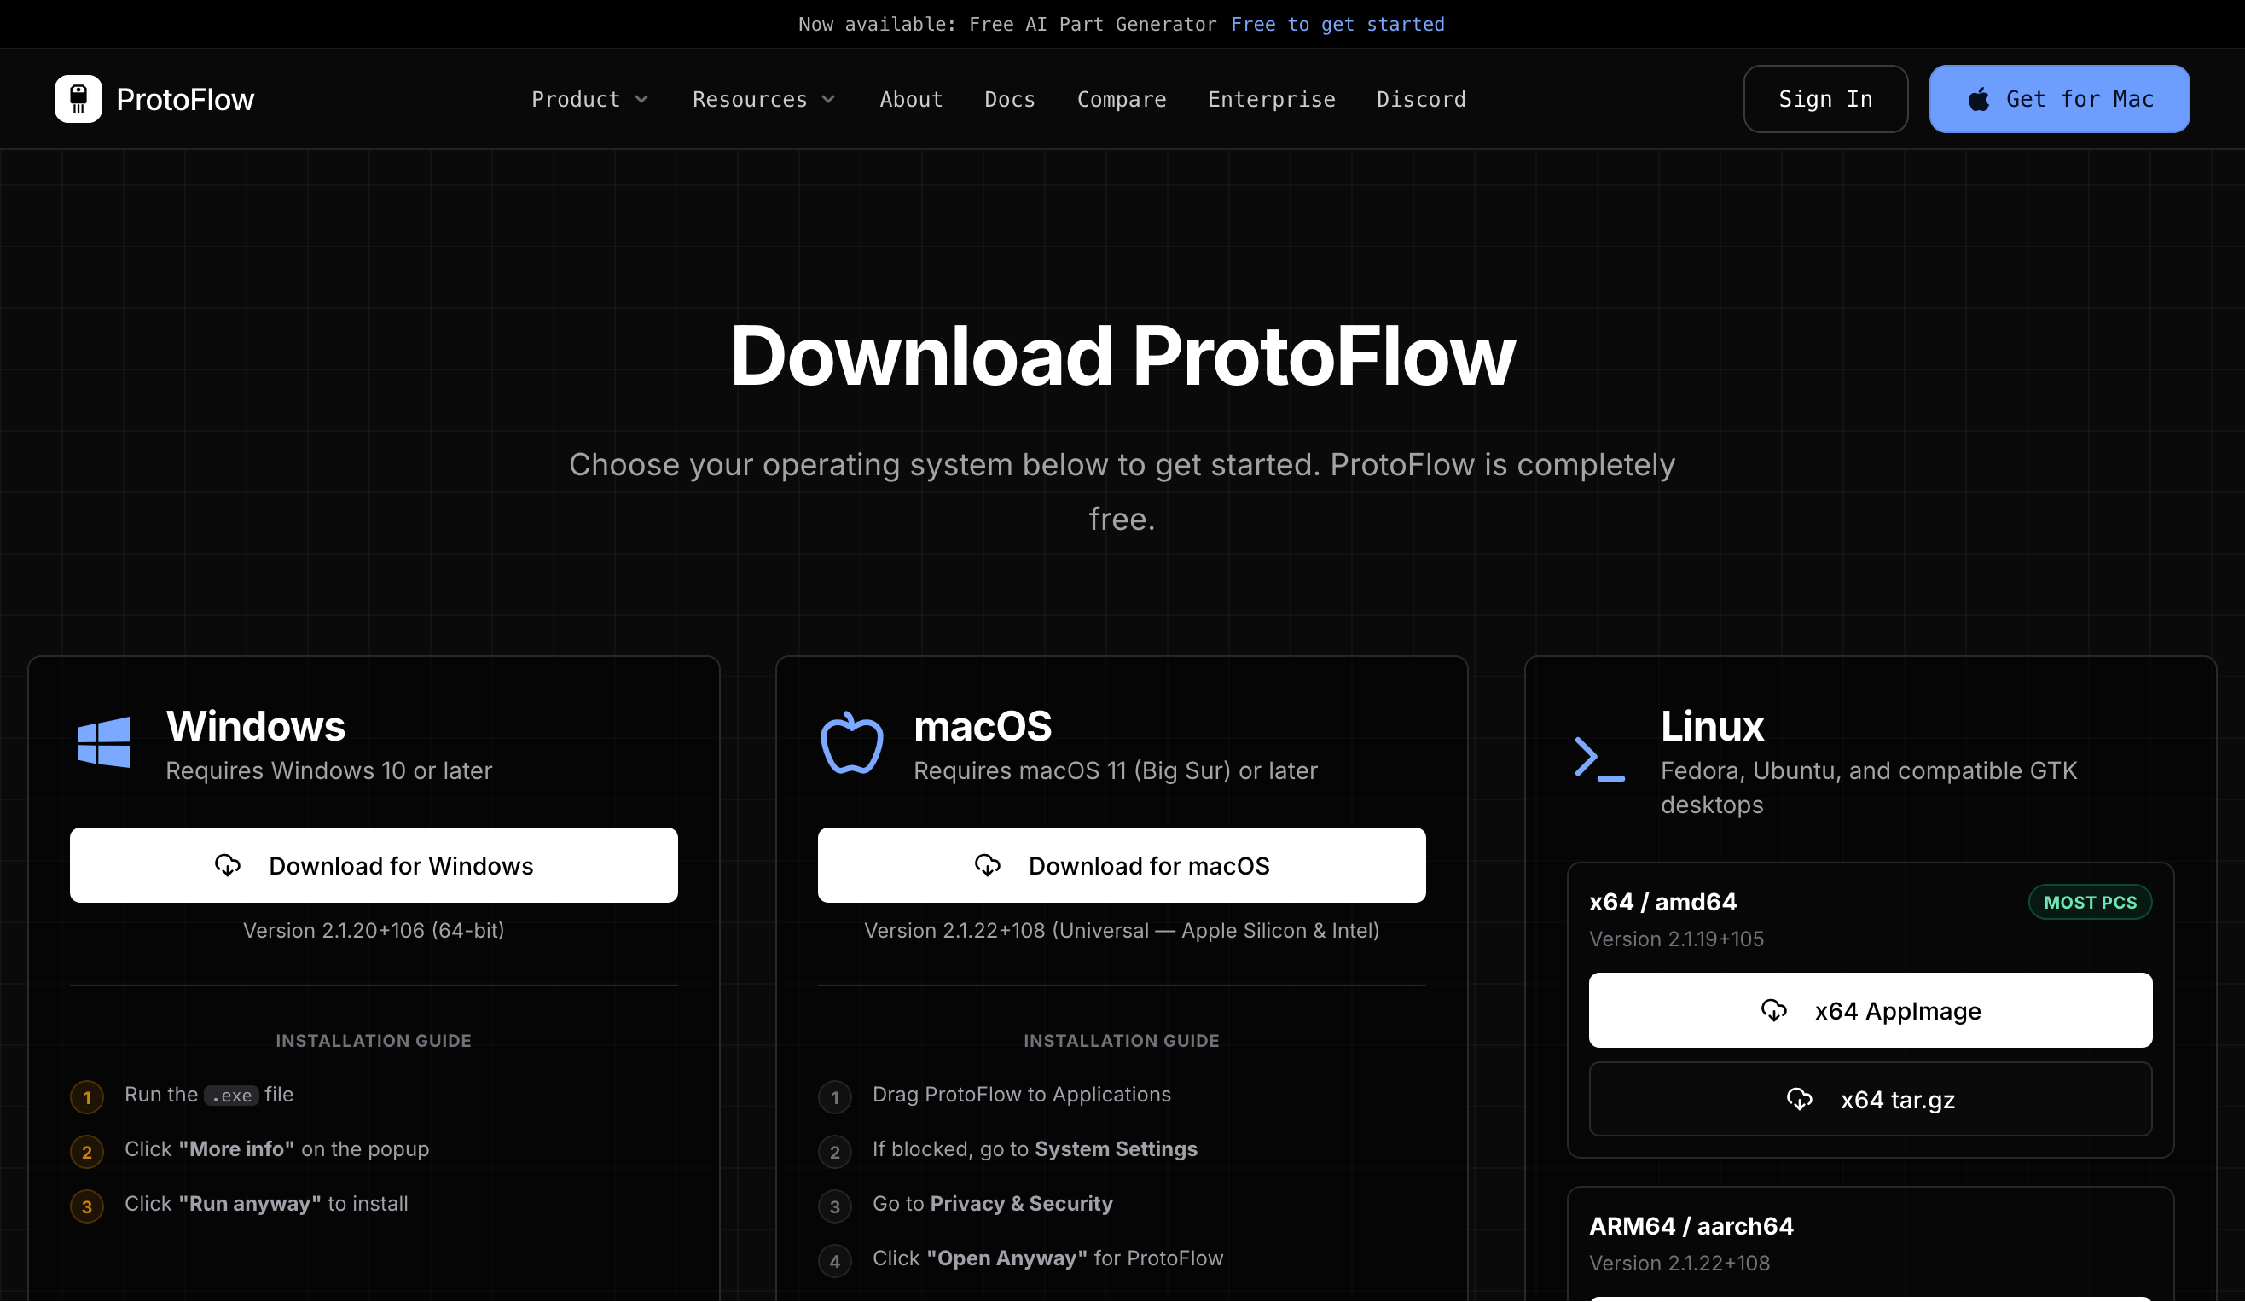Open the Resources navigation menu
This screenshot has height=1302, width=2245.
pyautogui.click(x=764, y=99)
